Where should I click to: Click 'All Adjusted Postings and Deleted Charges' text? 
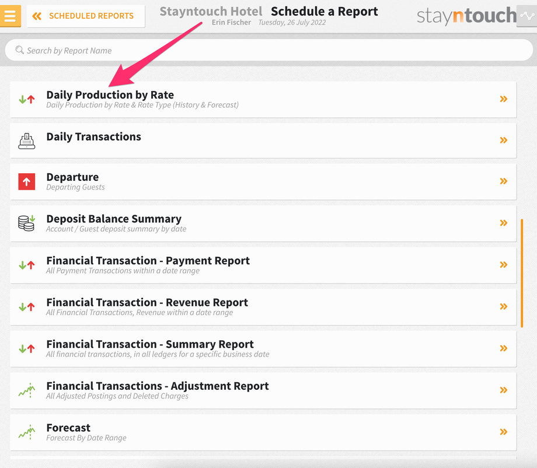pyautogui.click(x=117, y=396)
